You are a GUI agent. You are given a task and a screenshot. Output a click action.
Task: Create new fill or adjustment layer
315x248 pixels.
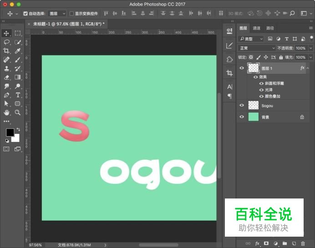pyautogui.click(x=276, y=243)
